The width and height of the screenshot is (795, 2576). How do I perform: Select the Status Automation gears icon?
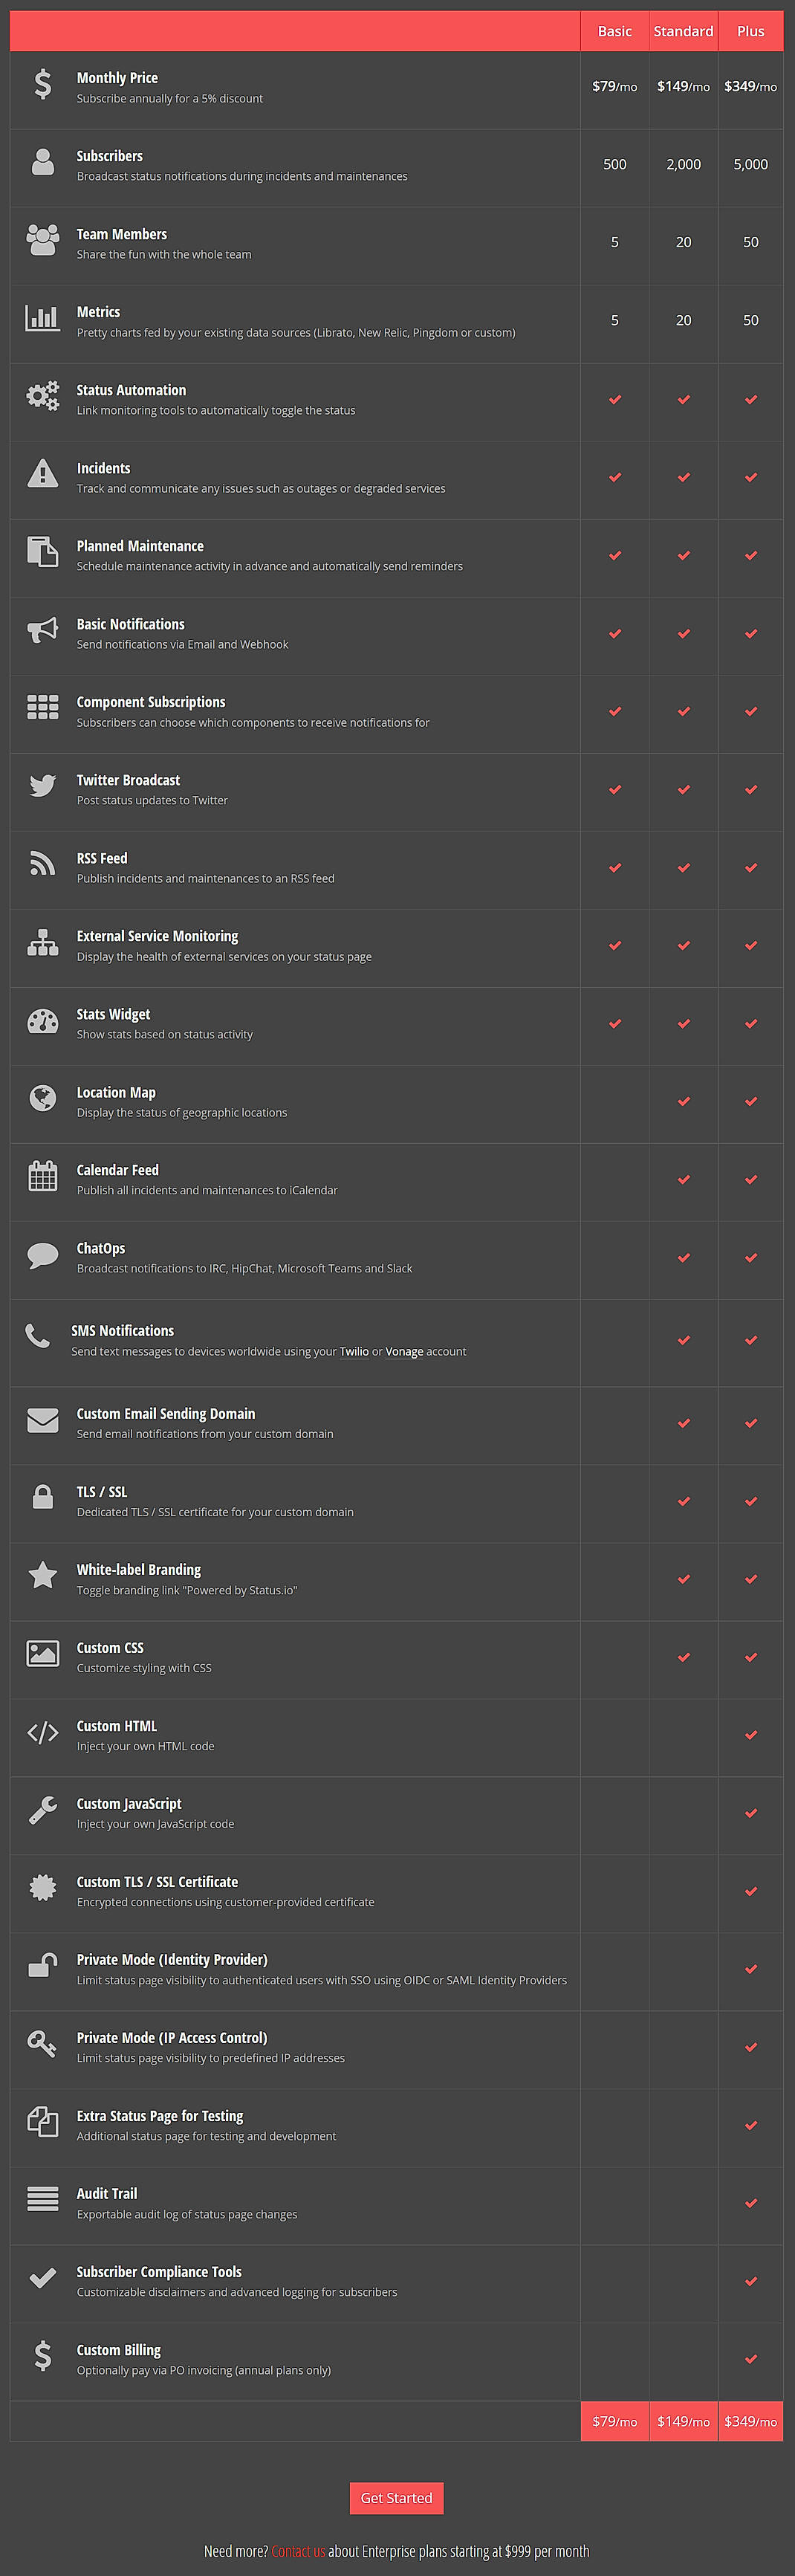pos(42,397)
